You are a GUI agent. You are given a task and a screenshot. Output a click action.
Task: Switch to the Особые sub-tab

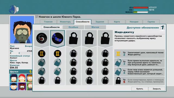[73, 27]
